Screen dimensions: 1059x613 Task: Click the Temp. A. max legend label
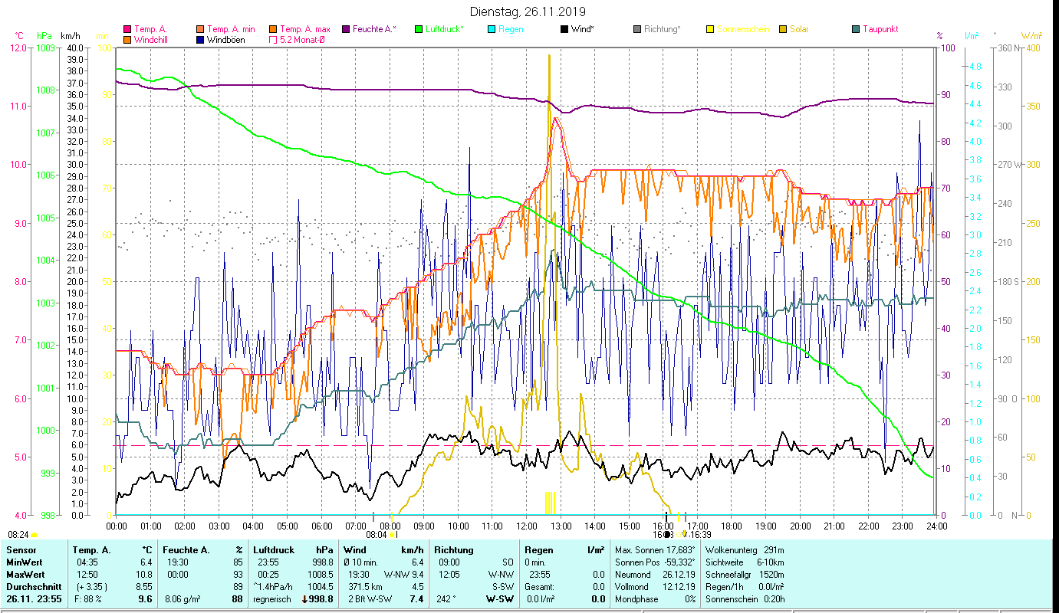tap(304, 30)
